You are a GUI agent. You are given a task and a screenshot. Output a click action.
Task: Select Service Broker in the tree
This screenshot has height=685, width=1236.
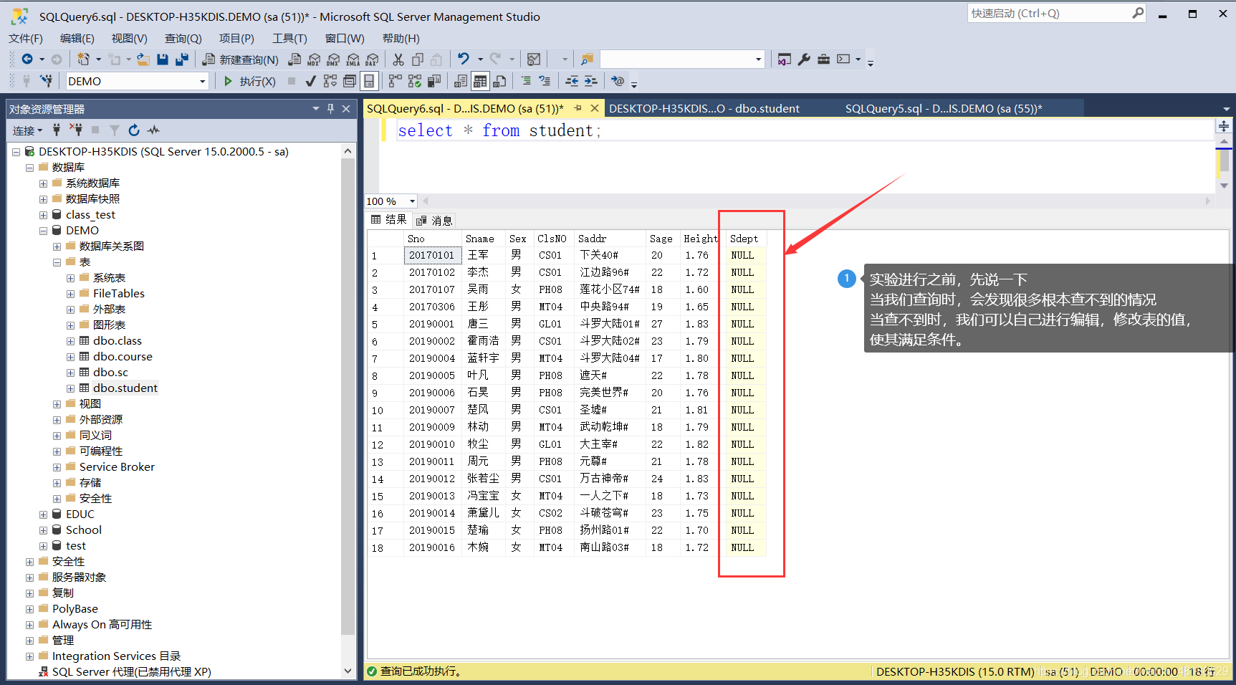pyautogui.click(x=117, y=467)
